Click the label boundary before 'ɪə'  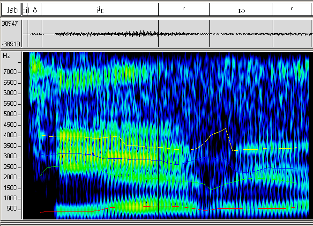209,9
